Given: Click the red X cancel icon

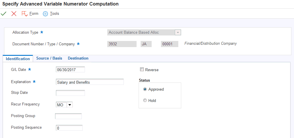Looking at the screenshot, I should (14, 14).
